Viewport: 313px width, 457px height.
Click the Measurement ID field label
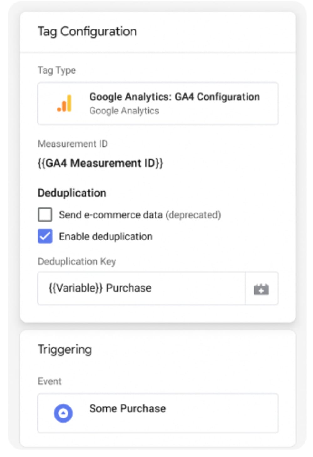[x=73, y=144]
